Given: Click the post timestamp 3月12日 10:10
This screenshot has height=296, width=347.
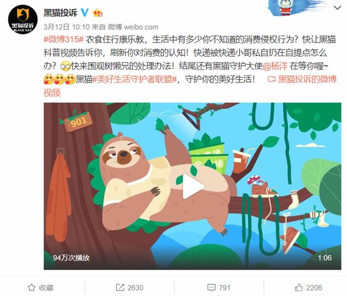Looking at the screenshot, I should coord(67,27).
